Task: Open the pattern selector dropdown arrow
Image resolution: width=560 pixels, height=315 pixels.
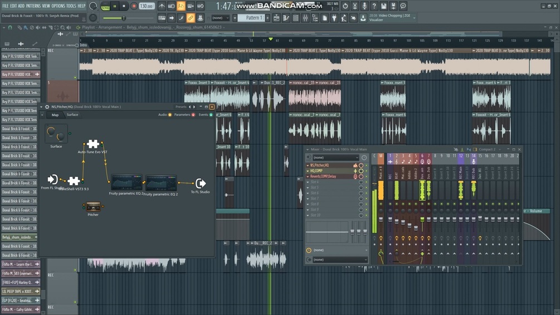Action: 235,18
